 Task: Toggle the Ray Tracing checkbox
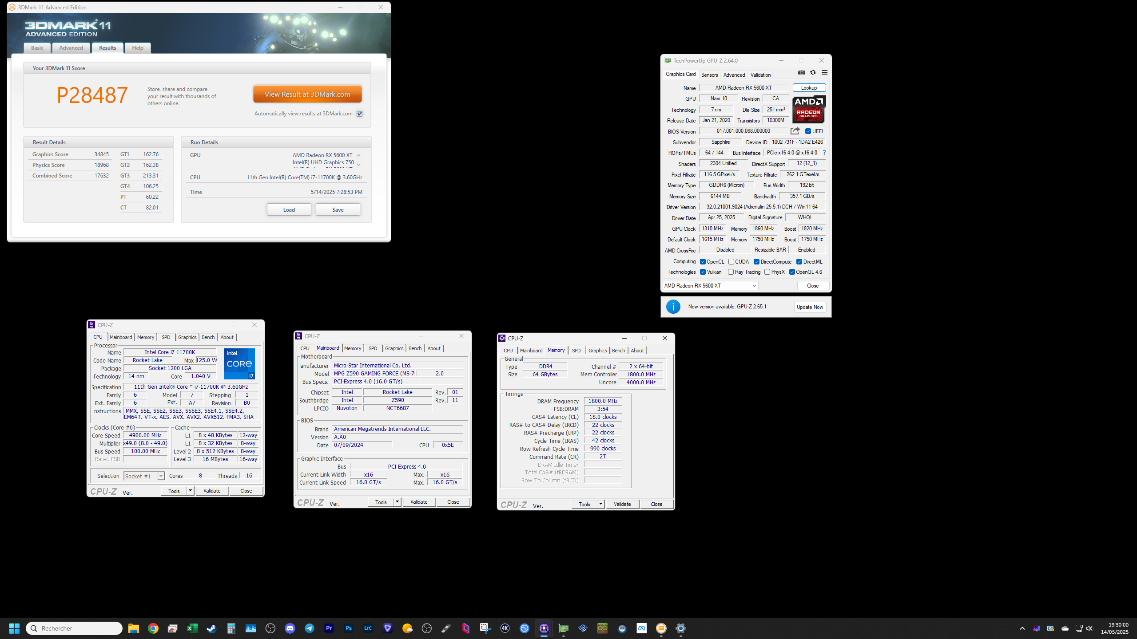(731, 272)
